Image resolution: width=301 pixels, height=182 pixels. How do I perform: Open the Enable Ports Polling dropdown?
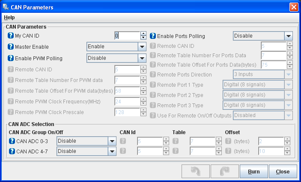[289, 36]
